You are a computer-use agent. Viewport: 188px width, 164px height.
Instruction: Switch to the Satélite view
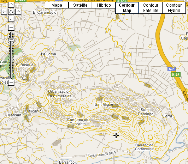click(x=80, y=5)
